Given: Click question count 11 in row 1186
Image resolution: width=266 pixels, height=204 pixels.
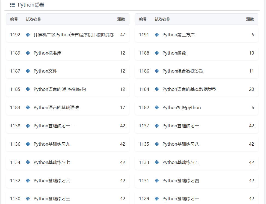Looking at the screenshot, I should pos(252,71).
